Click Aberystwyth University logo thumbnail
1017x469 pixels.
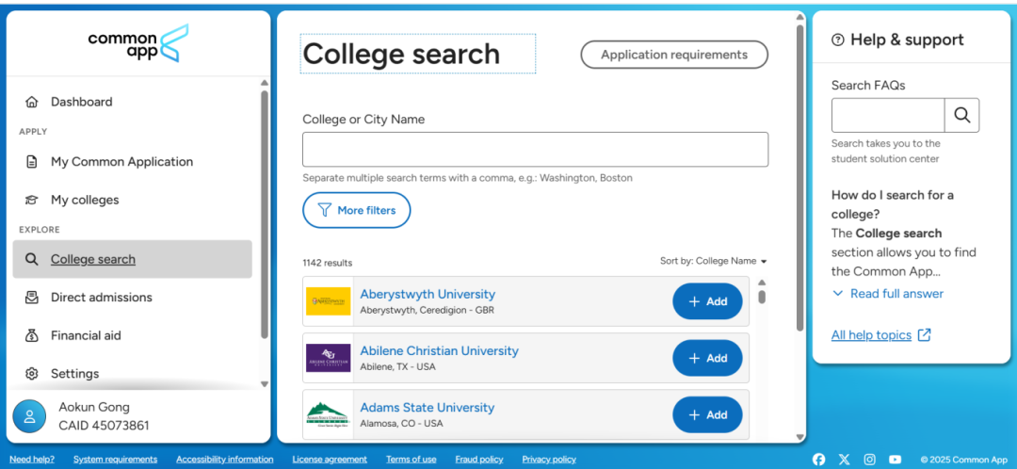pyautogui.click(x=328, y=301)
